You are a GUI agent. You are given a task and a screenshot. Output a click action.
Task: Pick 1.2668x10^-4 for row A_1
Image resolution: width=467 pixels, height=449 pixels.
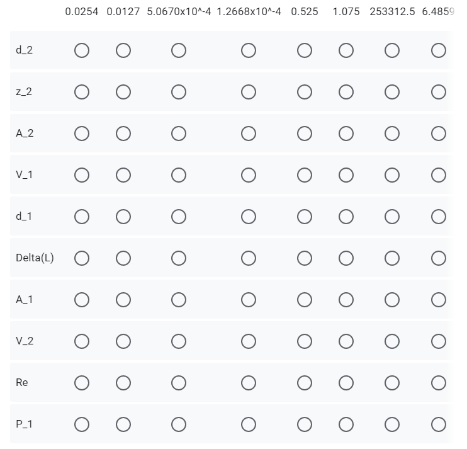249,300
